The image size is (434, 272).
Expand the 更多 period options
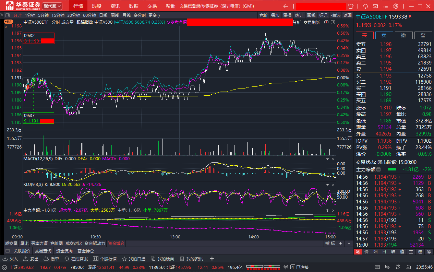[154, 15]
